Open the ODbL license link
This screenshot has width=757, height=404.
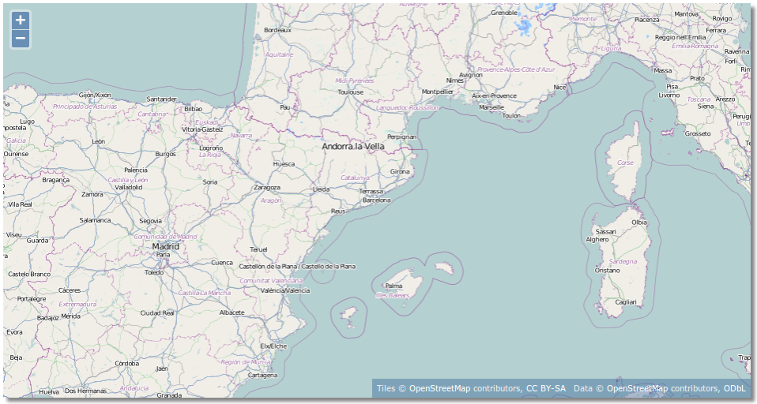[x=734, y=388]
